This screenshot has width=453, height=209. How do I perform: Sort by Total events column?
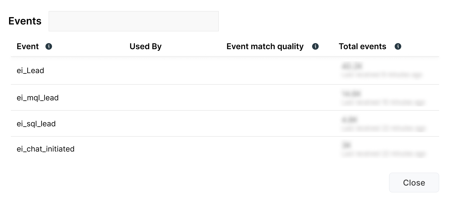[x=362, y=46]
